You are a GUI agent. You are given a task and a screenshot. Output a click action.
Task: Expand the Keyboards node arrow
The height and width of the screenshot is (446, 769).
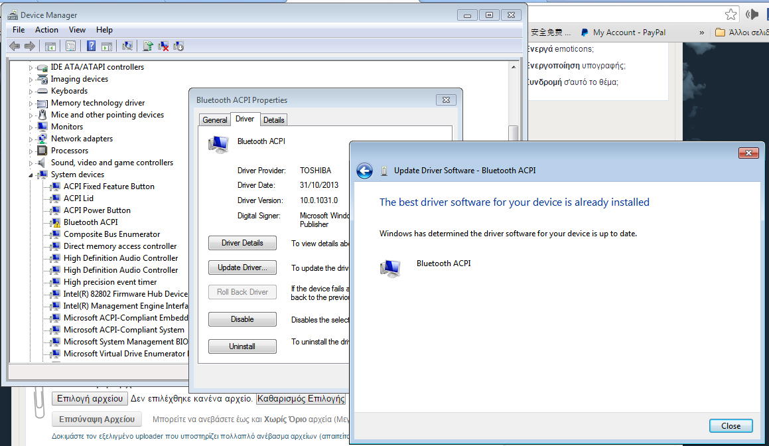click(x=31, y=92)
